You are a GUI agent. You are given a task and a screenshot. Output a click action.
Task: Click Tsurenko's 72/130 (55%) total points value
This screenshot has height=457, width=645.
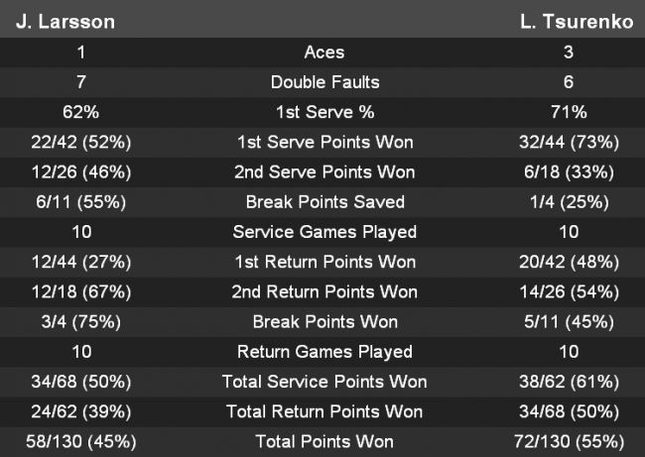[568, 441]
